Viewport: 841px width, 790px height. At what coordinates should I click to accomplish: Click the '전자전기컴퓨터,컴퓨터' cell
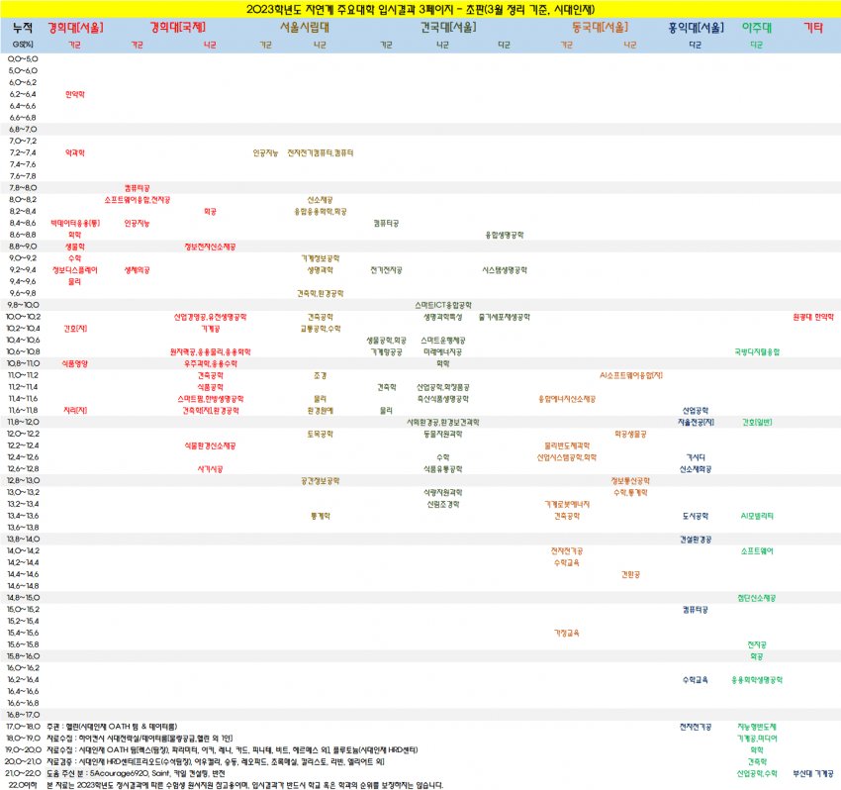[x=321, y=153]
